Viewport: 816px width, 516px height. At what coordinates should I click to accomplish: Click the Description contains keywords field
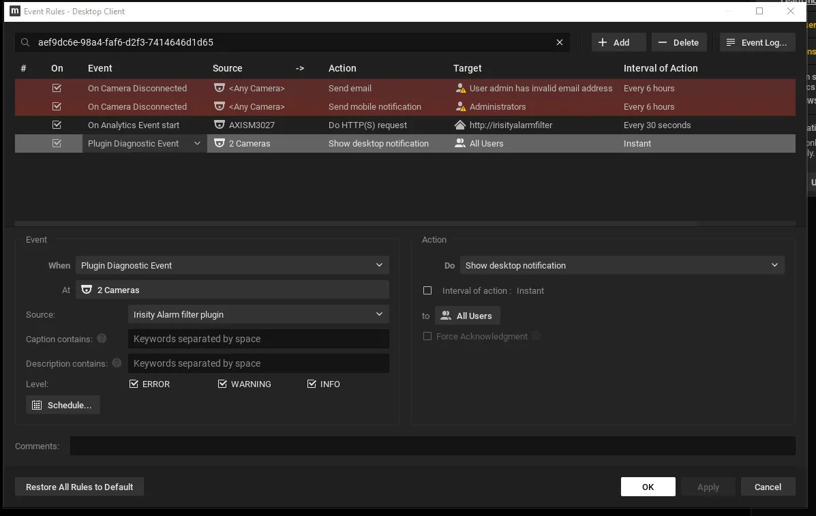click(258, 363)
